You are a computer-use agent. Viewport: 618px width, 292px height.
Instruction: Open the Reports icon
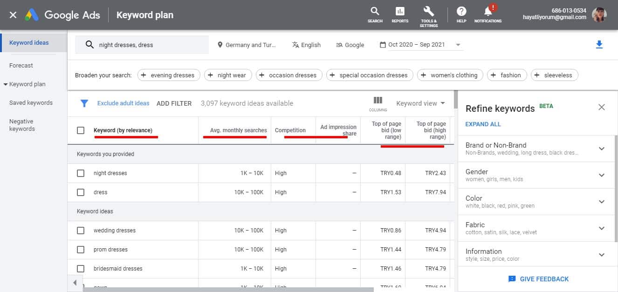[400, 12]
